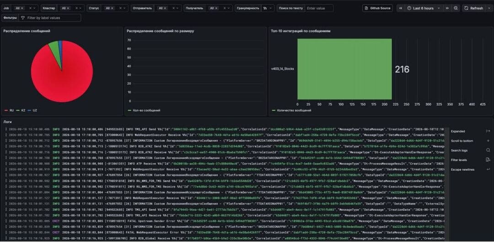Viewport: 494px width, 242px height.
Task: Open menu of B2B_ATKZ Send log row
Action: (6, 146)
